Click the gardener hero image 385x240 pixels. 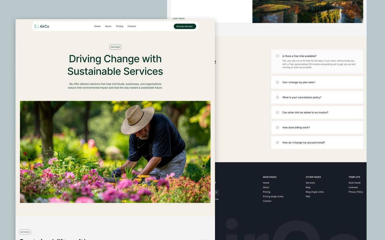click(x=115, y=152)
